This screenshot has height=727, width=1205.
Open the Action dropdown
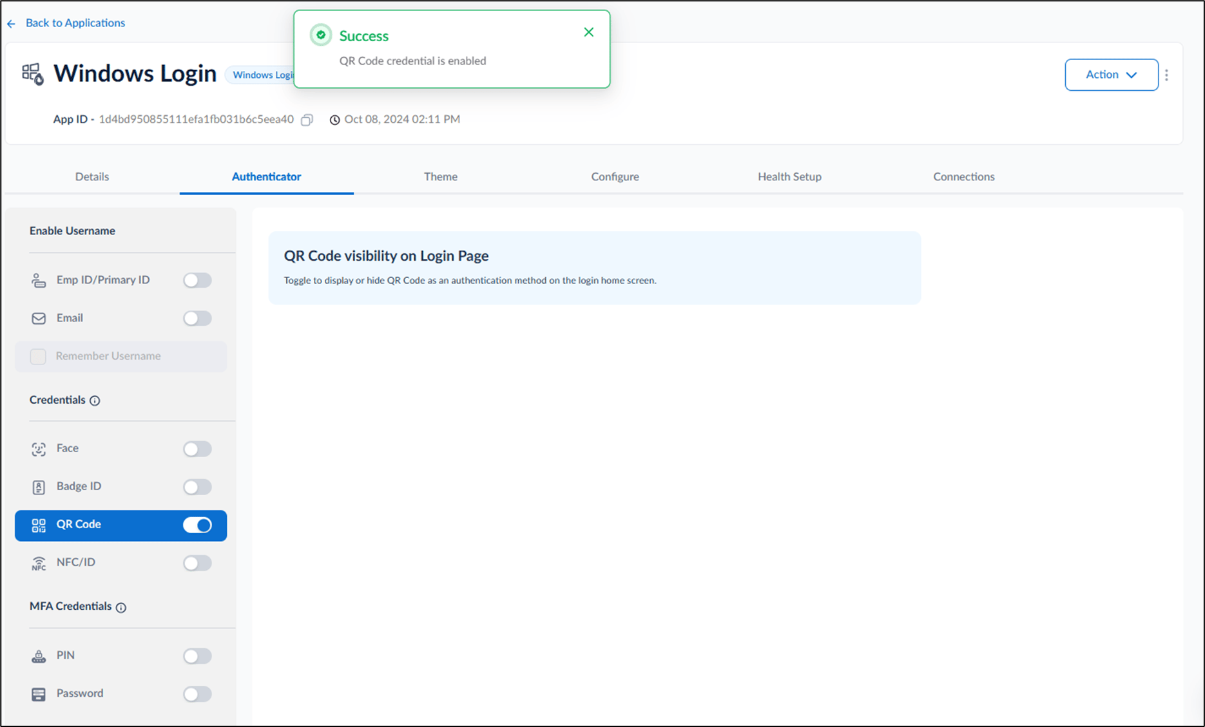pyautogui.click(x=1111, y=75)
